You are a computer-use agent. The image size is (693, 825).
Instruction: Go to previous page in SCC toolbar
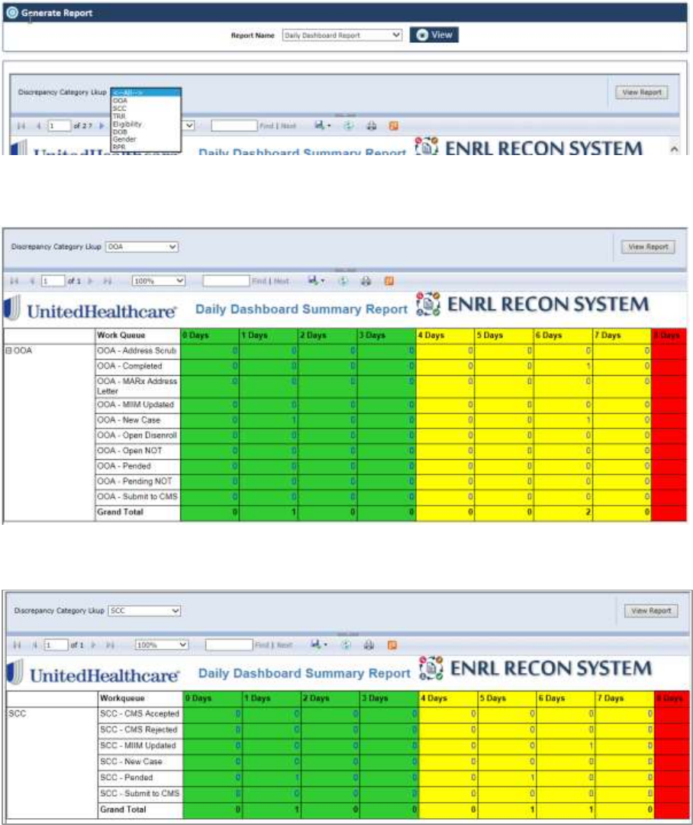34,645
